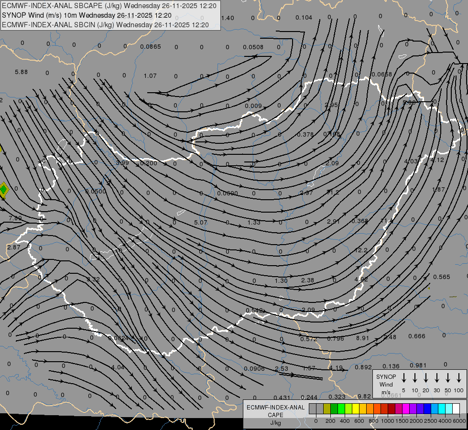Click the 0.542 CAPE value
The width and height of the screenshot is (468, 430).
click(x=254, y=311)
